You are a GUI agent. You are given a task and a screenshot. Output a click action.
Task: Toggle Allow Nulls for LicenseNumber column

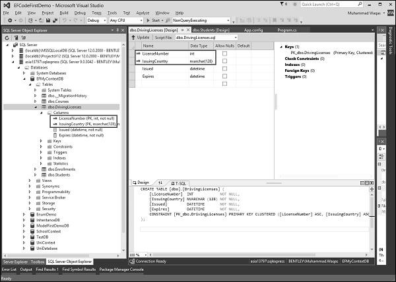tap(225, 53)
